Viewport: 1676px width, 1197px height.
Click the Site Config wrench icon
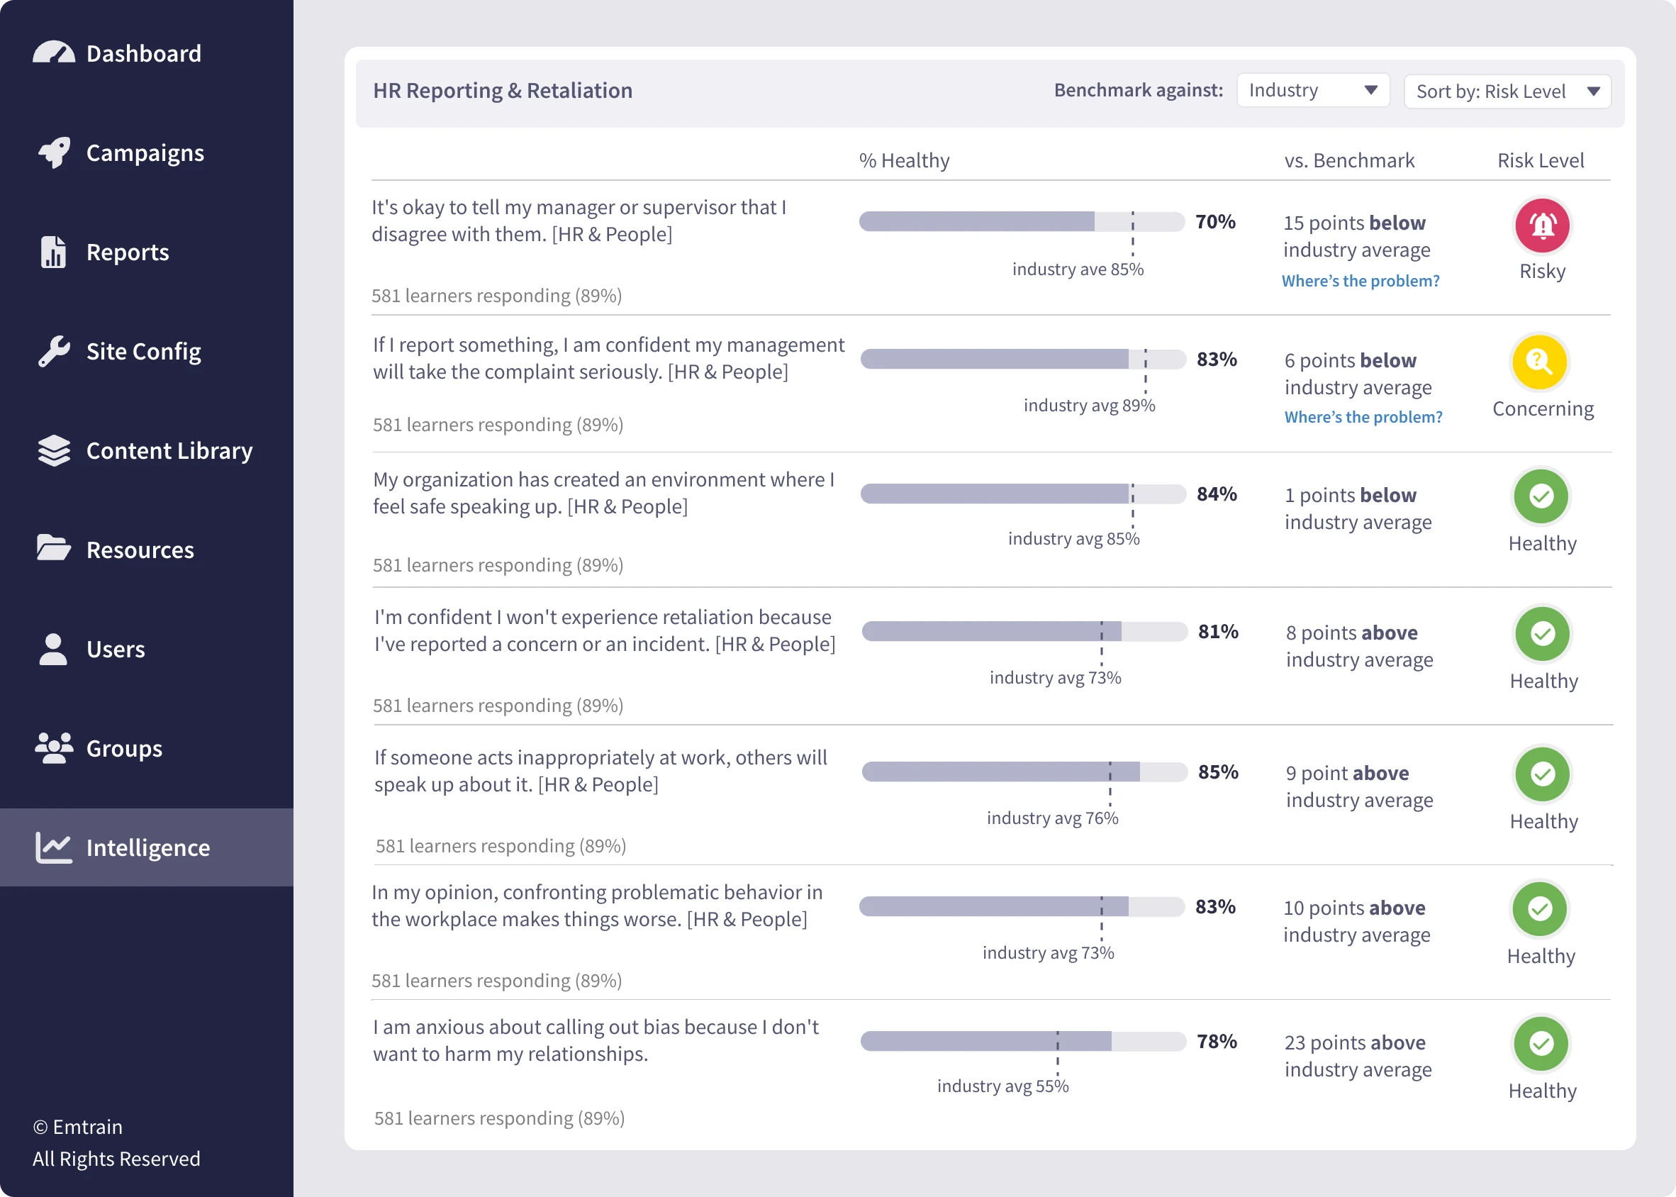pos(54,352)
